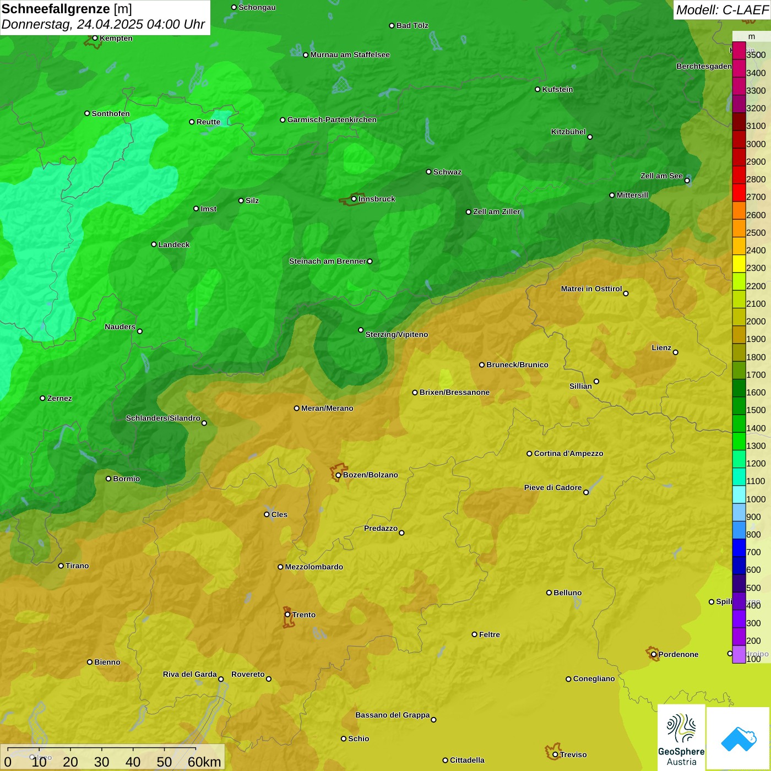Select the Tirano map marker
Viewport: 771px width, 771px height.
tap(61, 566)
